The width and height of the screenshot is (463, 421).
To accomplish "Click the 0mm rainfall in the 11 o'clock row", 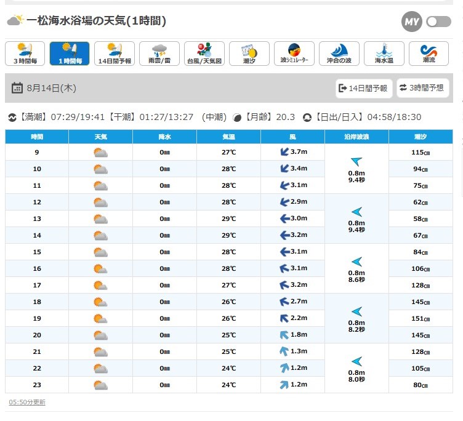I will (165, 186).
